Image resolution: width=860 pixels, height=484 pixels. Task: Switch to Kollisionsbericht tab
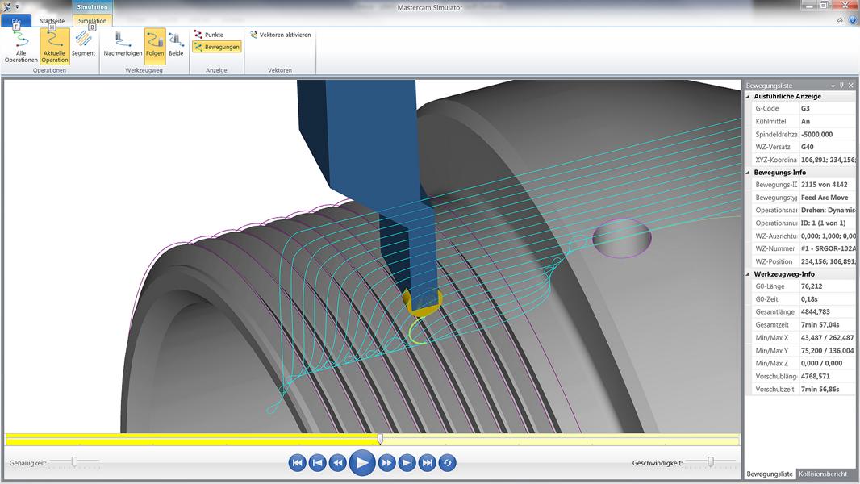823,474
